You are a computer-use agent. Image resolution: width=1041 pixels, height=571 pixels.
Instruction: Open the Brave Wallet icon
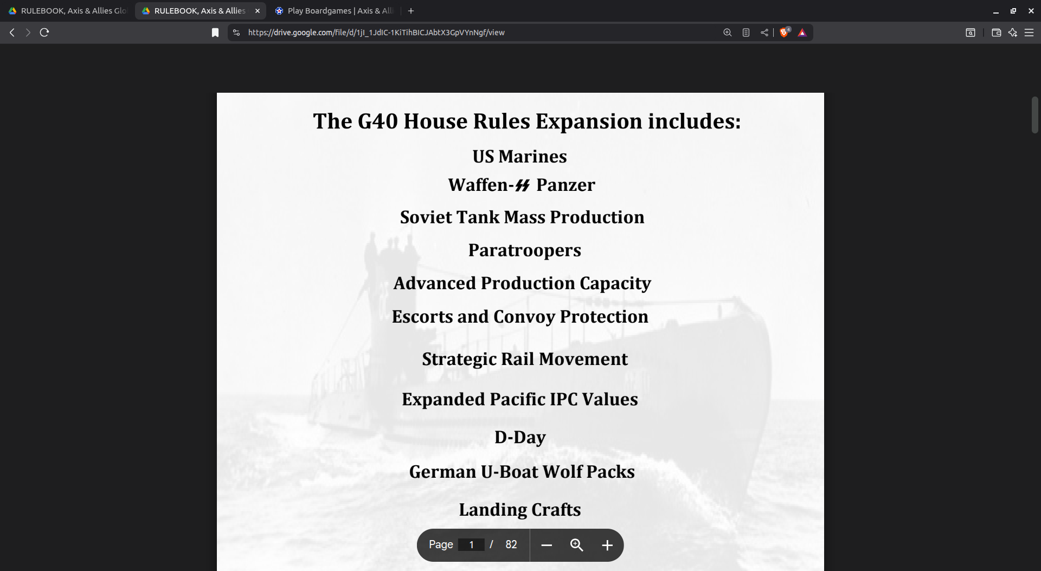996,33
